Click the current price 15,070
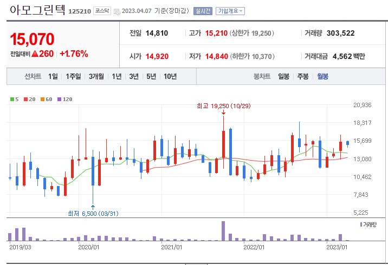The width and height of the screenshot is (388, 265). coord(32,39)
